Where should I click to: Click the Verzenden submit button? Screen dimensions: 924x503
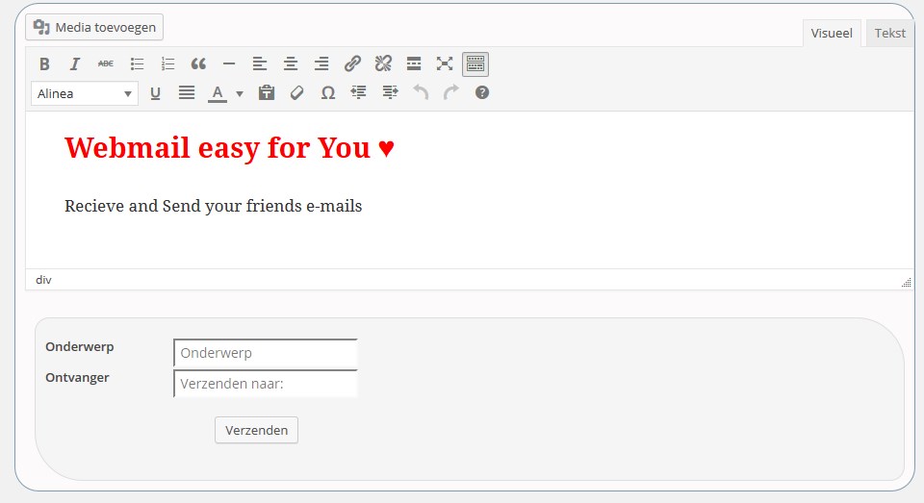(x=256, y=430)
